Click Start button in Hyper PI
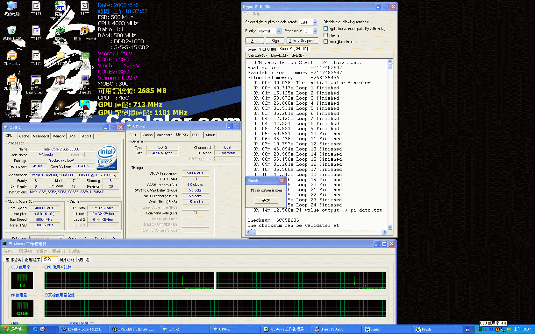535x334 pixels. [x=255, y=41]
